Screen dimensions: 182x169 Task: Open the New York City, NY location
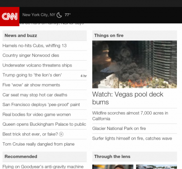(39, 15)
